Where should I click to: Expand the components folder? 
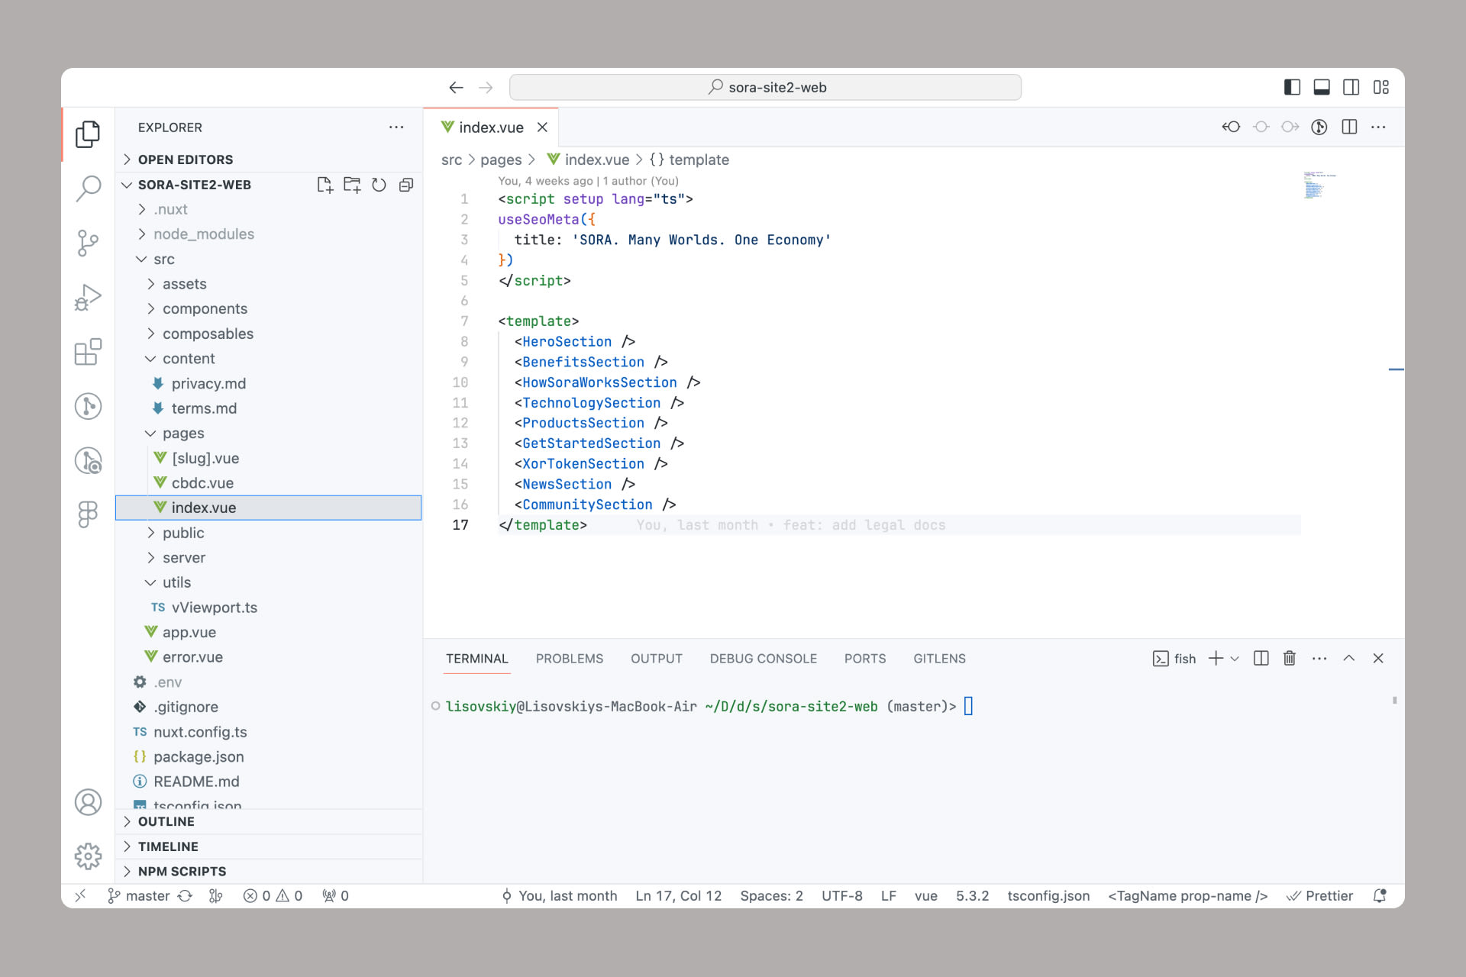pos(268,308)
